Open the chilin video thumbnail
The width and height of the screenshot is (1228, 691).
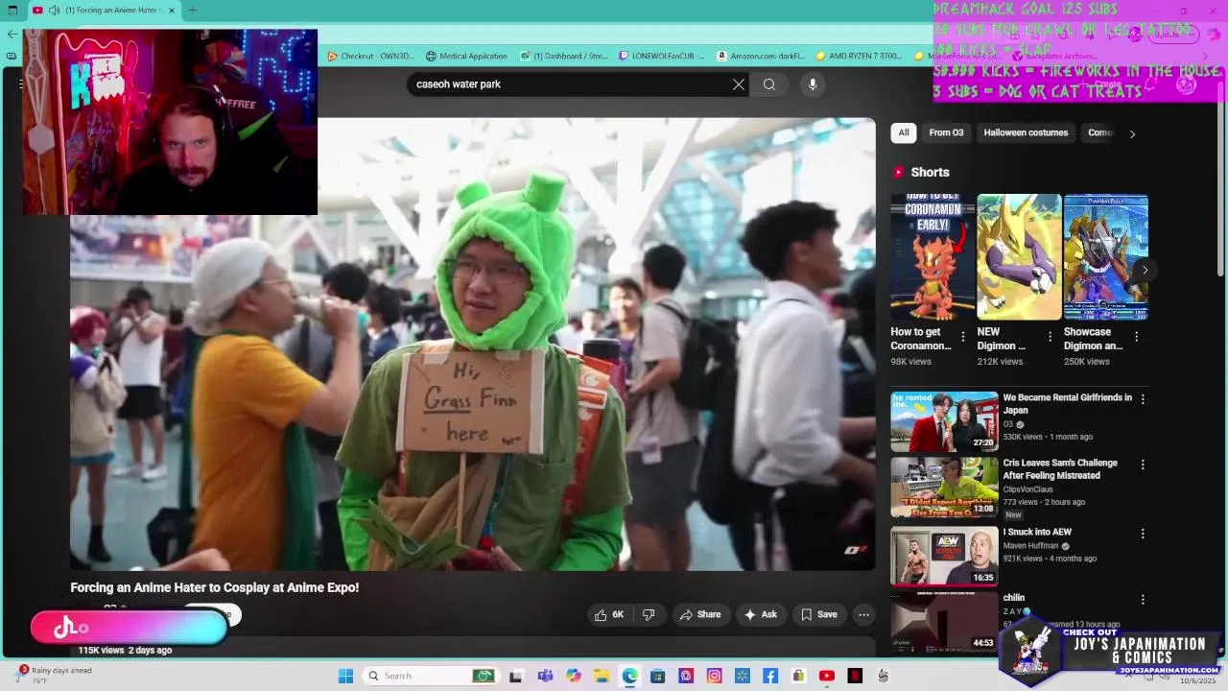(944, 621)
